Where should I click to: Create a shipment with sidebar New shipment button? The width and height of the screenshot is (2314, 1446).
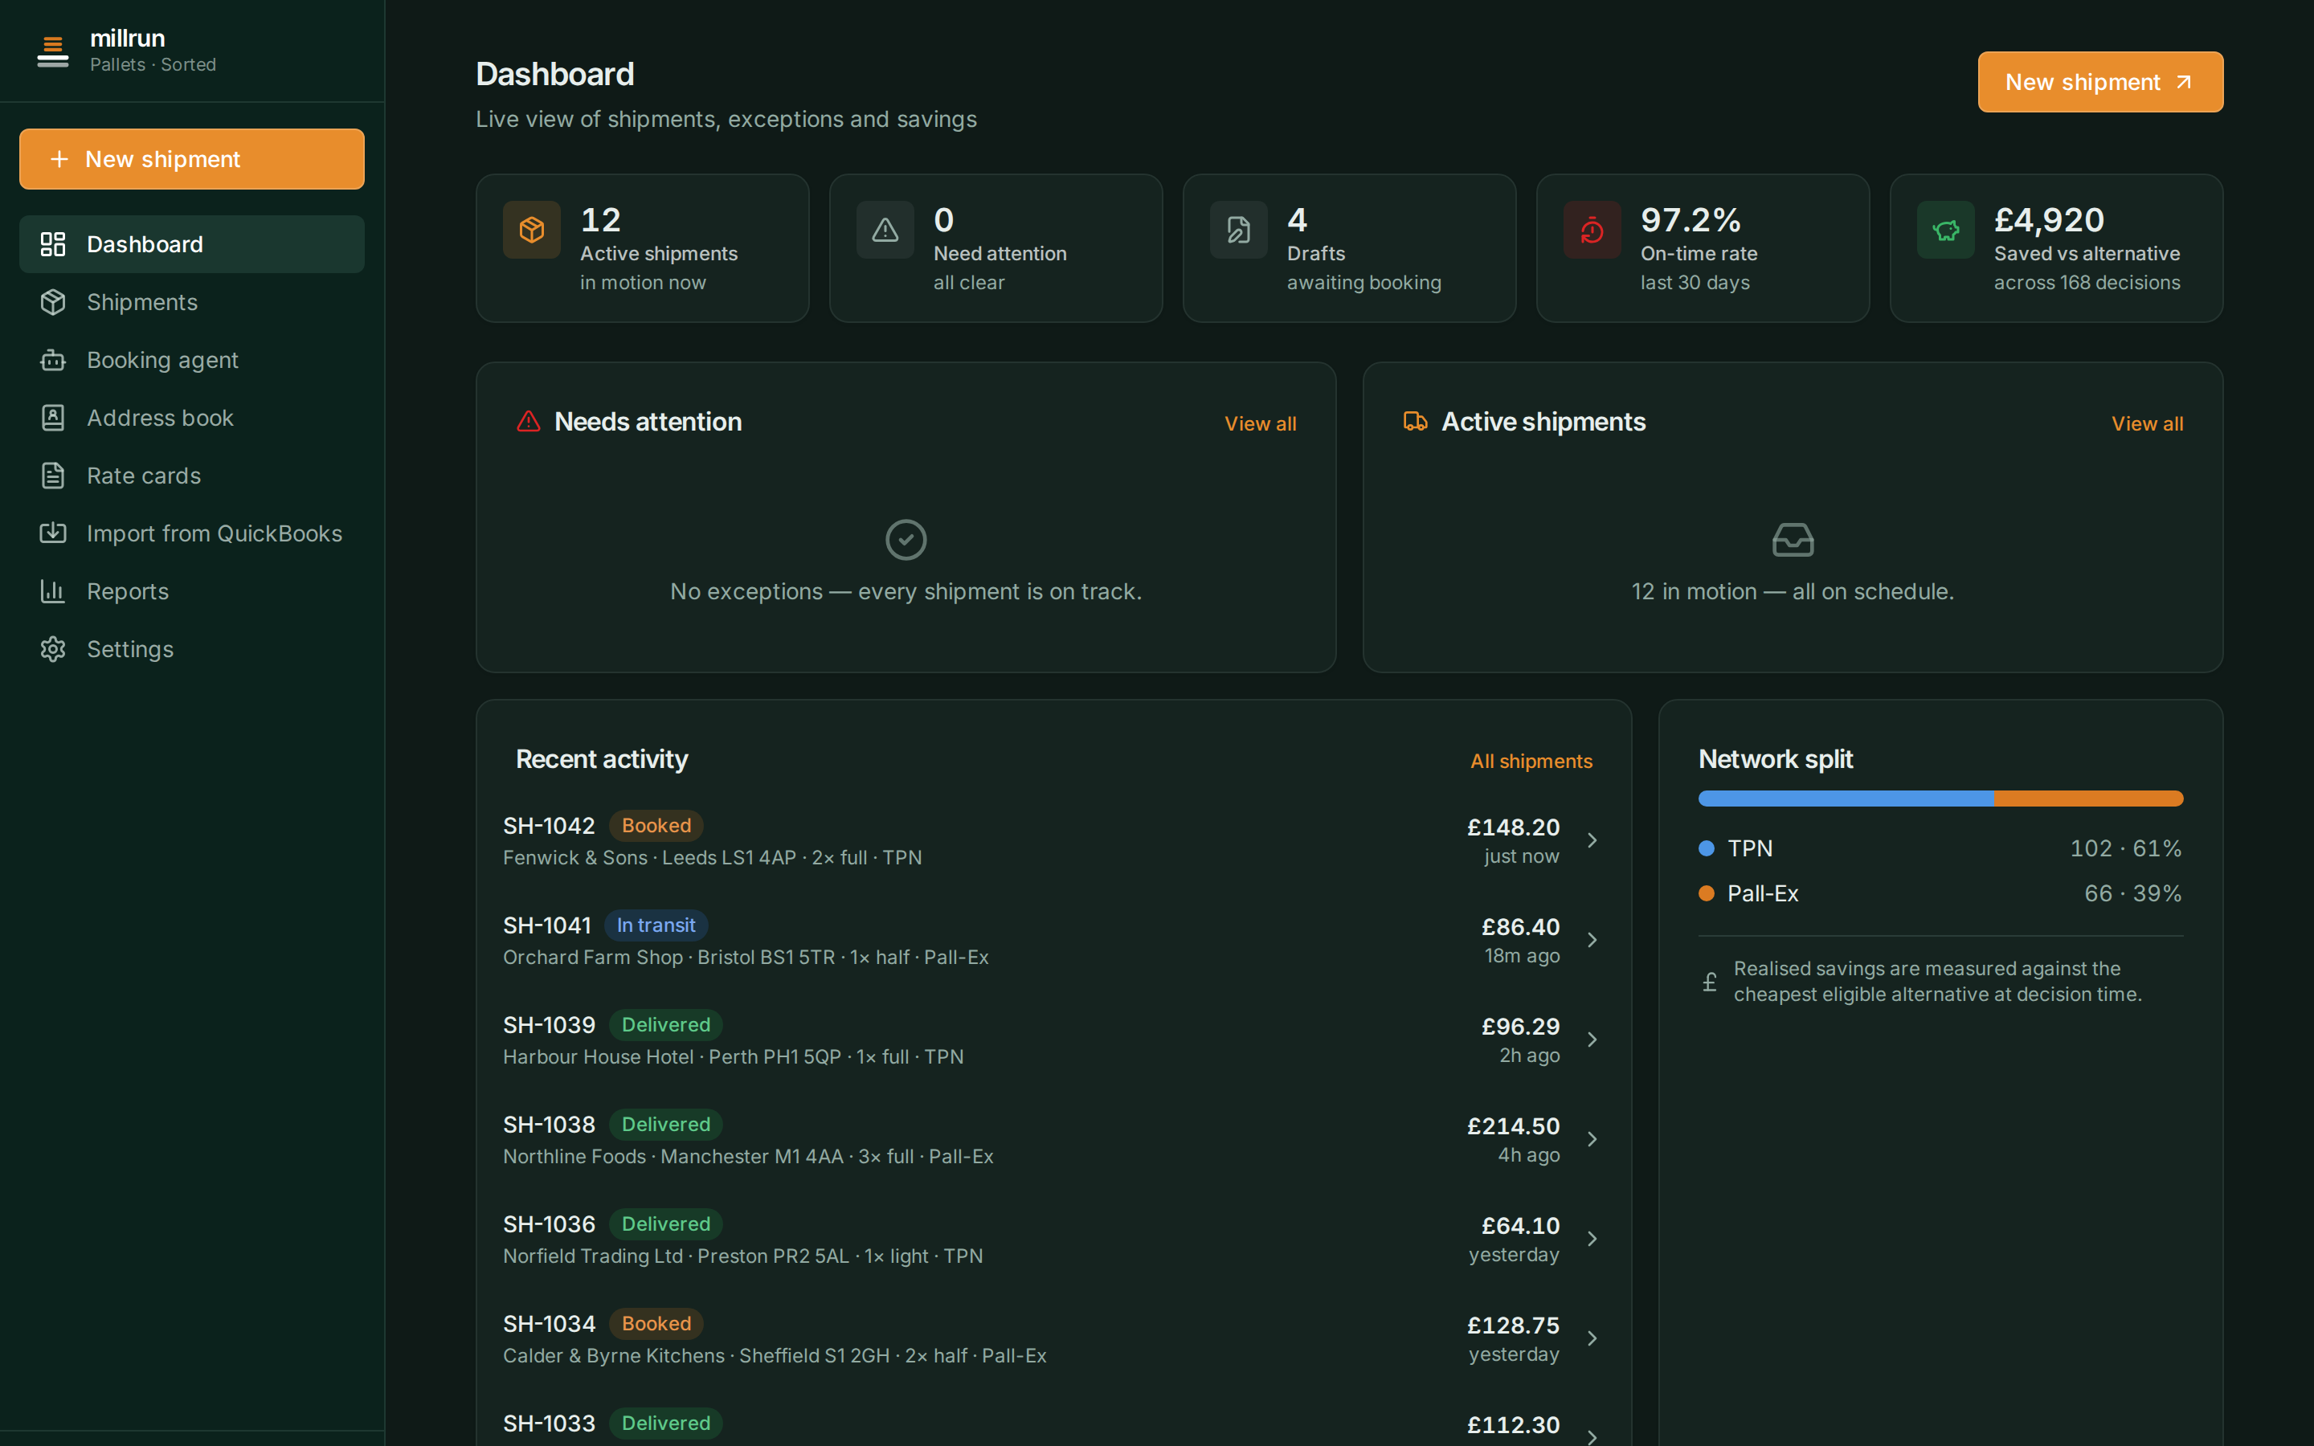191,159
